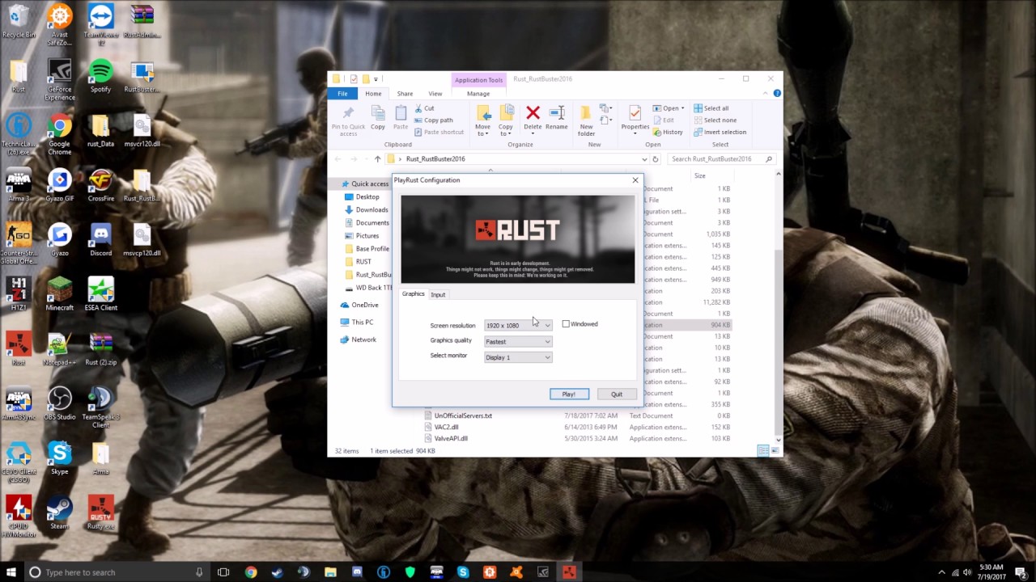Click the Recycle Bin desktop icon
Screen dimensions: 1036x582
19,22
